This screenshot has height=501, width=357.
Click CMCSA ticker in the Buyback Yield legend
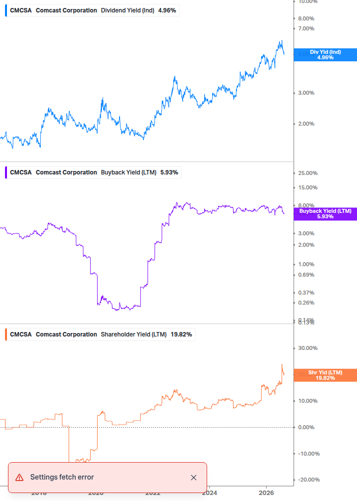[21, 172]
